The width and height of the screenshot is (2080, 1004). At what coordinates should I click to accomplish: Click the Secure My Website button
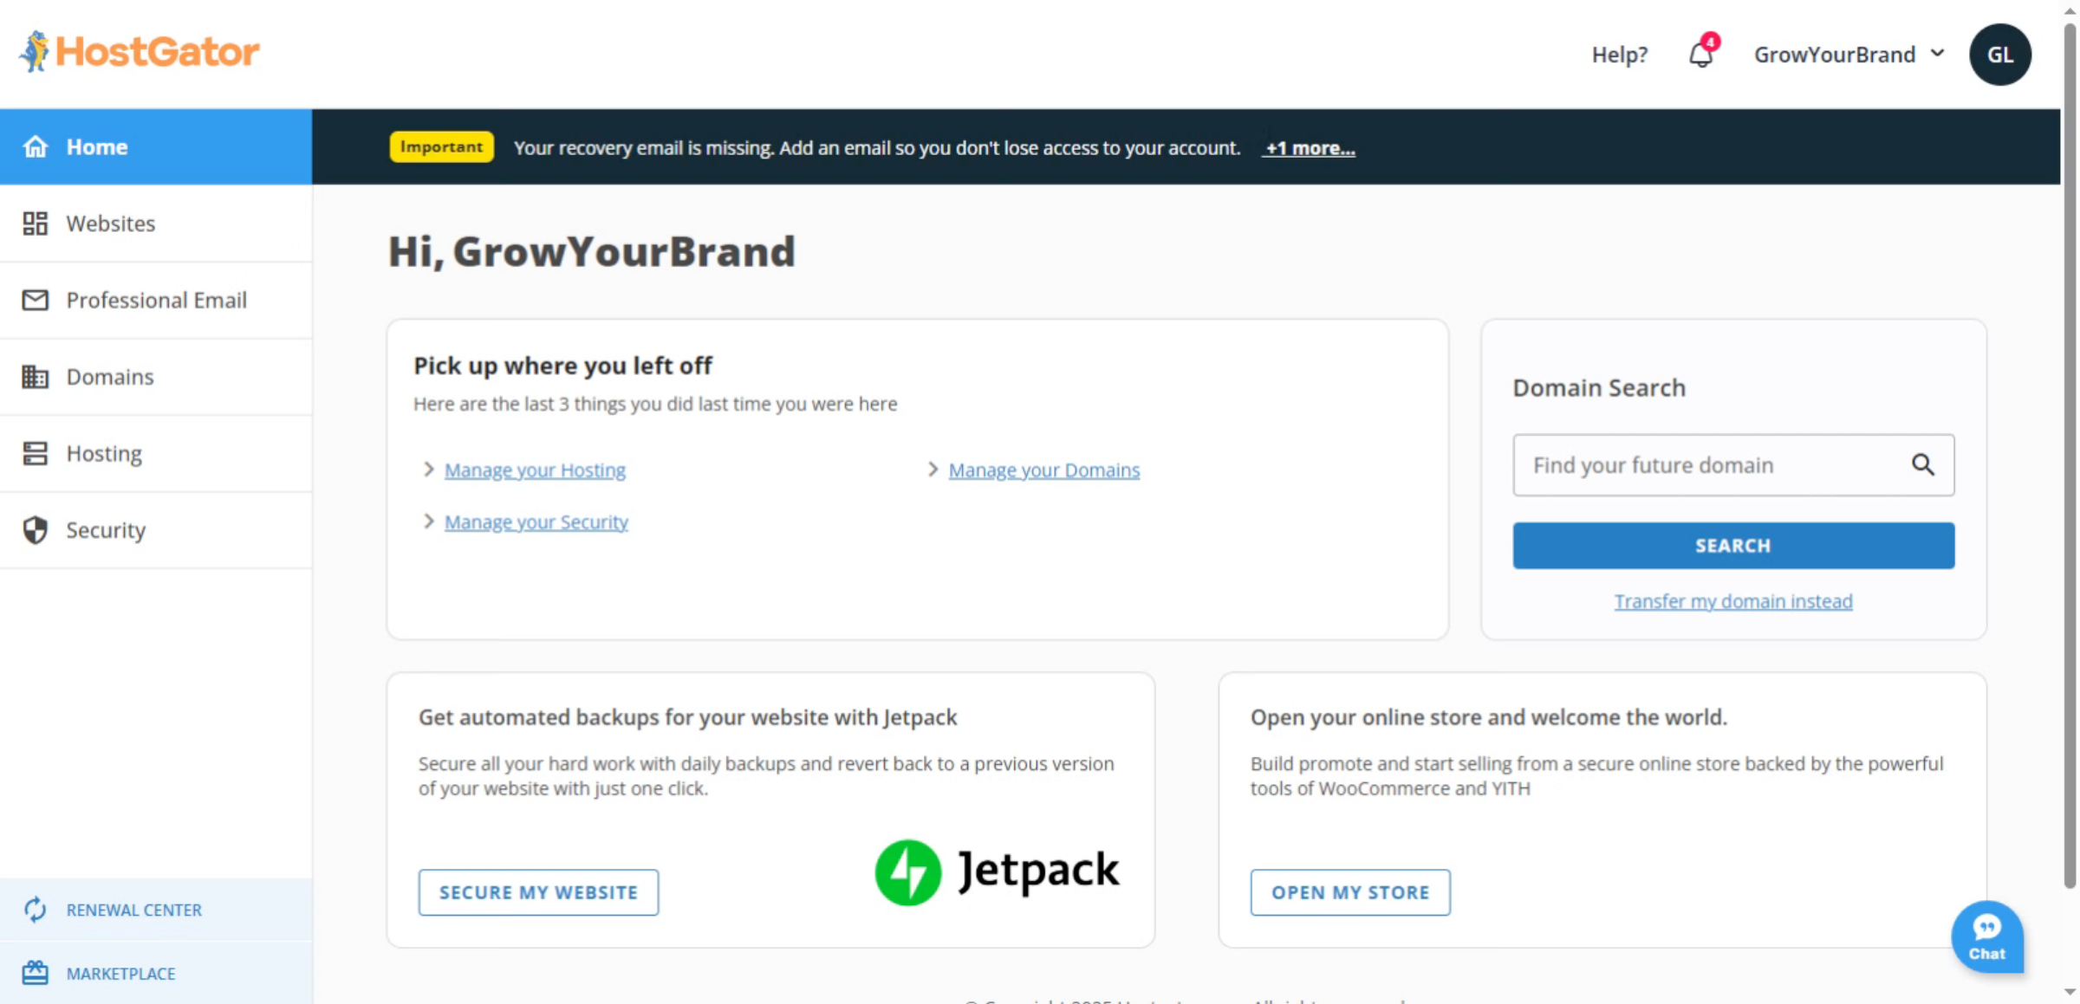click(x=538, y=892)
